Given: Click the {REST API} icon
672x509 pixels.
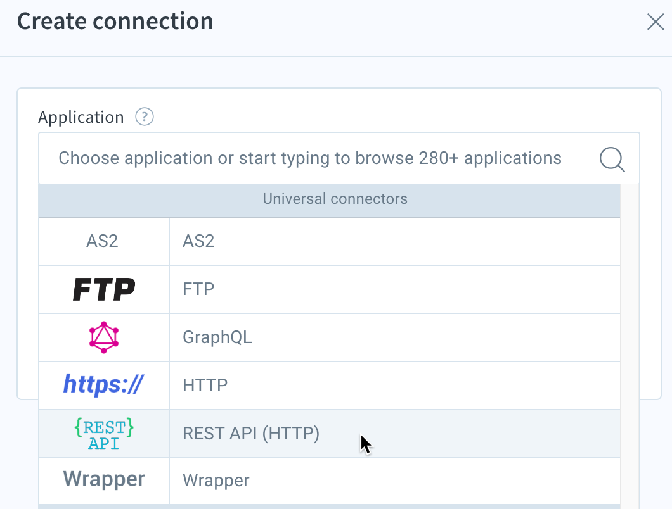Looking at the screenshot, I should click(x=103, y=433).
